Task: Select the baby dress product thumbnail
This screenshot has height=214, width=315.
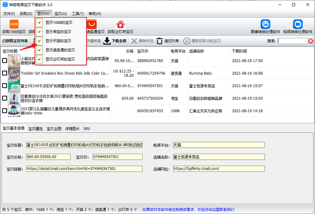Action: click(14, 111)
